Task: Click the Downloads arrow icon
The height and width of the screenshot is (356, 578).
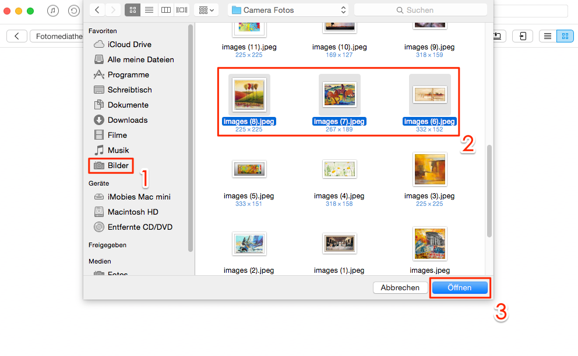Action: (x=99, y=120)
